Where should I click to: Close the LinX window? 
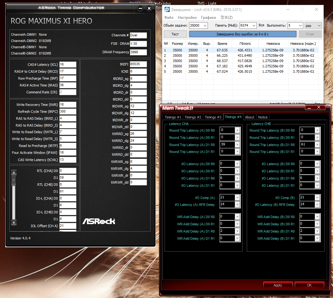pyautogui.click(x=316, y=9)
